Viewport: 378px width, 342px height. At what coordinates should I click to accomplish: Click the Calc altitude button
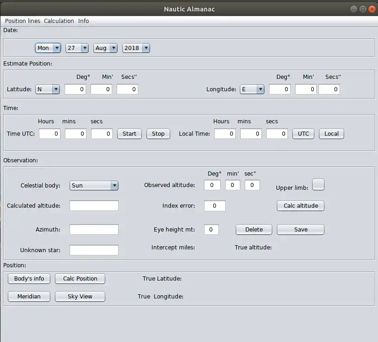click(x=301, y=206)
